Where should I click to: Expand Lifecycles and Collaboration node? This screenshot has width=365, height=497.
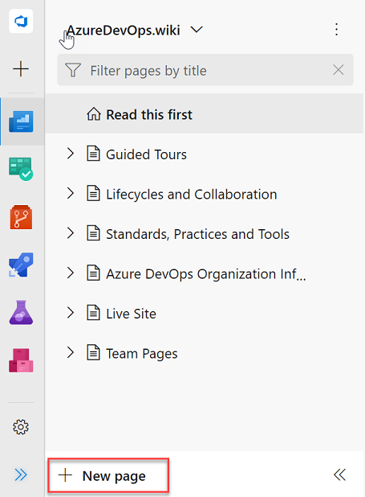pos(71,193)
